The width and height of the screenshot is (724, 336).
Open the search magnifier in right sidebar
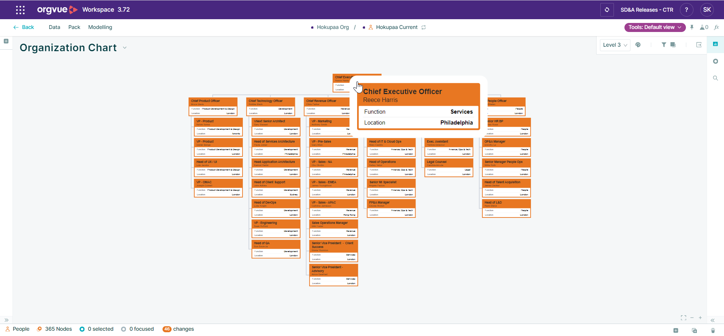coord(715,78)
